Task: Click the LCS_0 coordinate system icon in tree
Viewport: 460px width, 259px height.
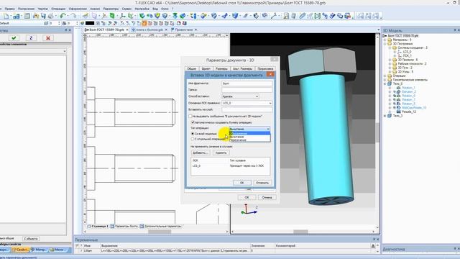Action: 400,52
